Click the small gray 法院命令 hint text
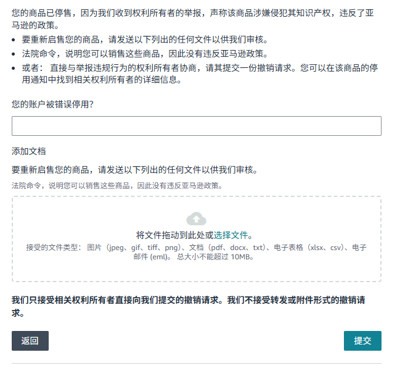The width and height of the screenshot is (400, 368). coord(117,185)
